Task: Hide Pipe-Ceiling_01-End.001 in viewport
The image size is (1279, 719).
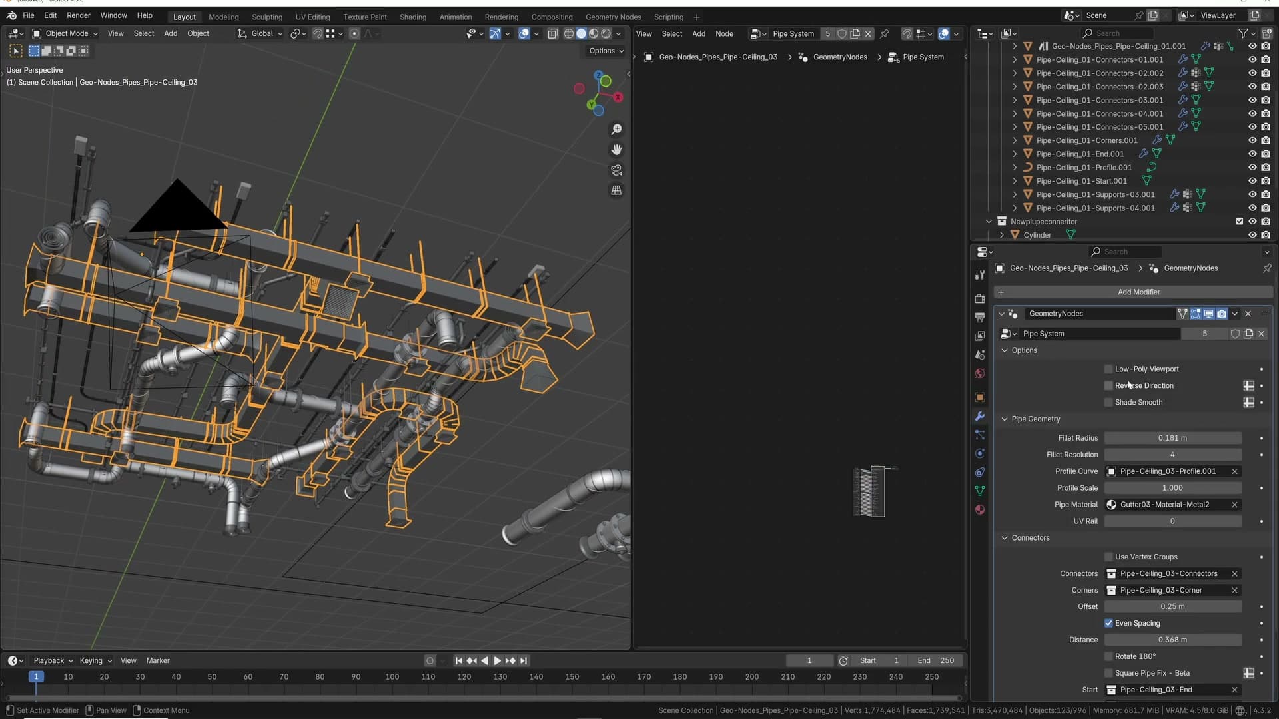Action: tap(1252, 154)
